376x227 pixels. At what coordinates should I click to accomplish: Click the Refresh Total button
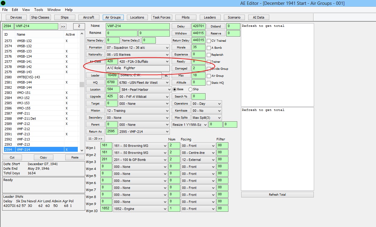[x=277, y=195]
